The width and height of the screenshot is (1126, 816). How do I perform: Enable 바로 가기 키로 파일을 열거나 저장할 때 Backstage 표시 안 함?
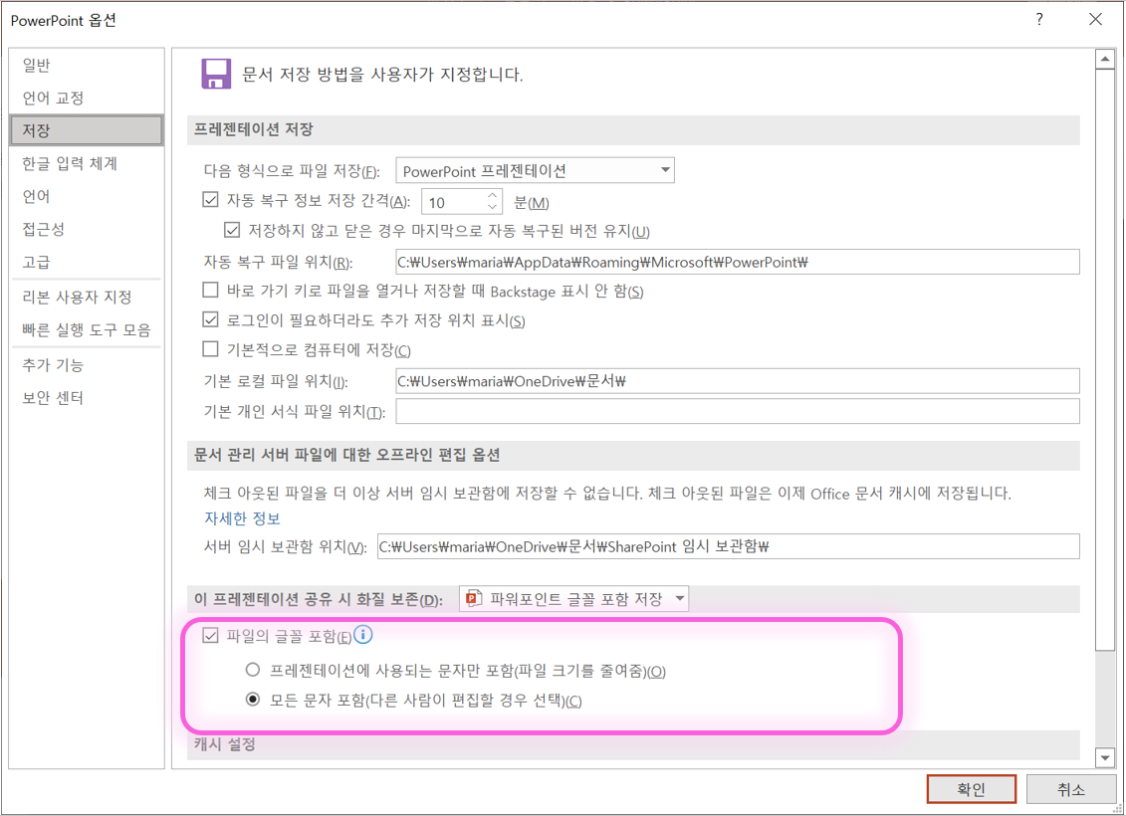tap(210, 290)
